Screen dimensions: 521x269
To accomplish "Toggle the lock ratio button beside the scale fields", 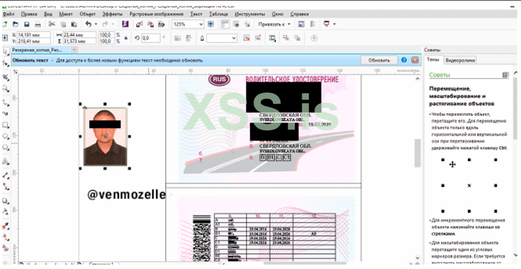I will [125, 38].
